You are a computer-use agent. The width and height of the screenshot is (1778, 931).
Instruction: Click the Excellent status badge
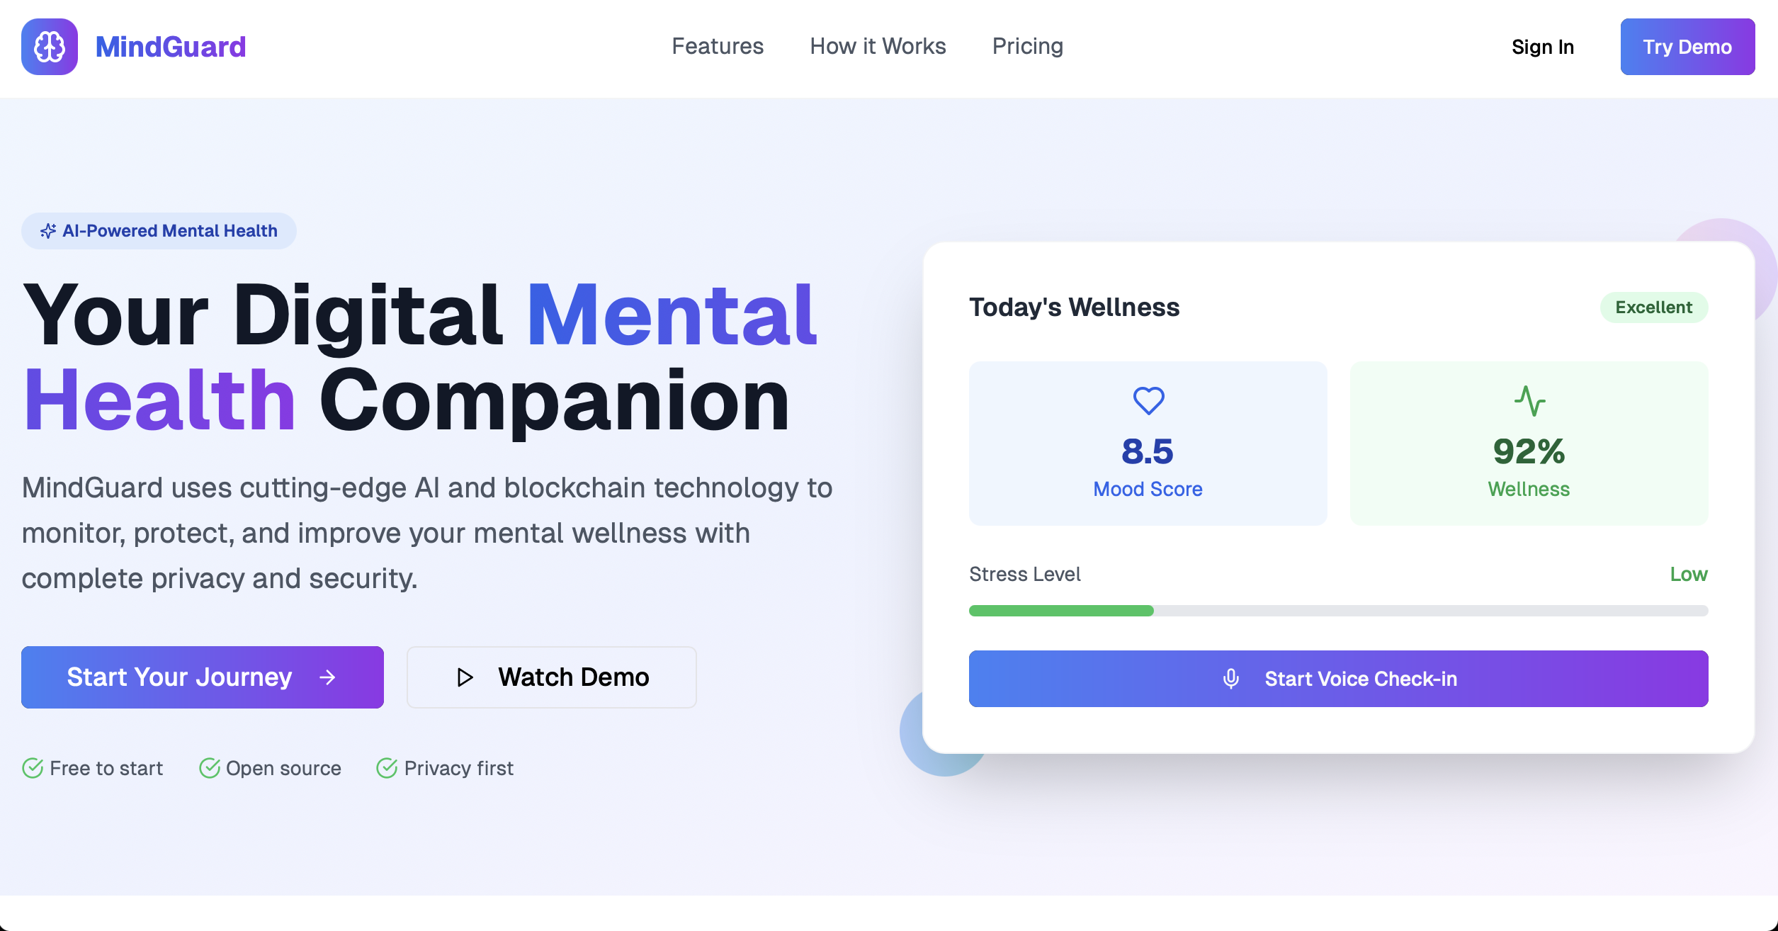coord(1653,307)
